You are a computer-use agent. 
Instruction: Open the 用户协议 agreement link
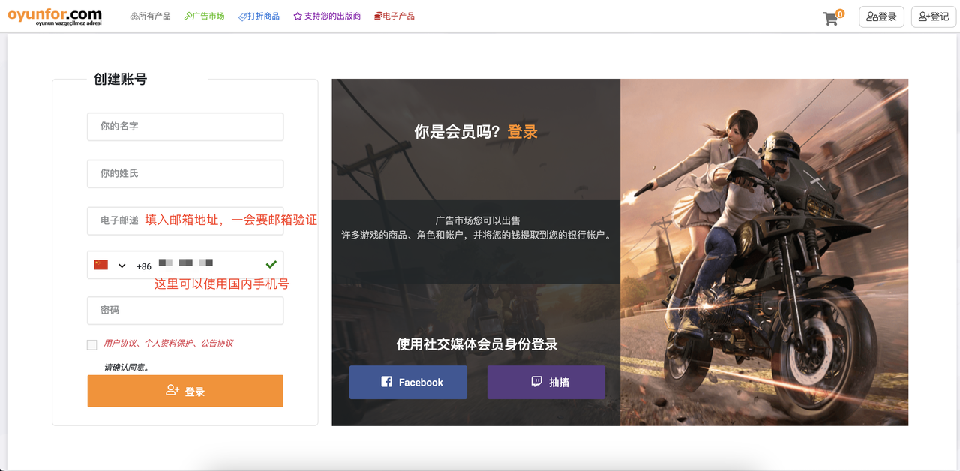[x=120, y=343]
